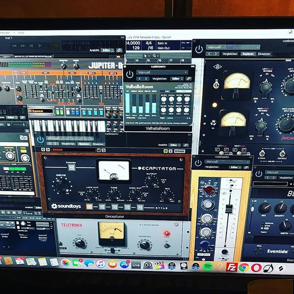Open the Fenster menu in menu bar
294x294 pixels.
point(5,33)
